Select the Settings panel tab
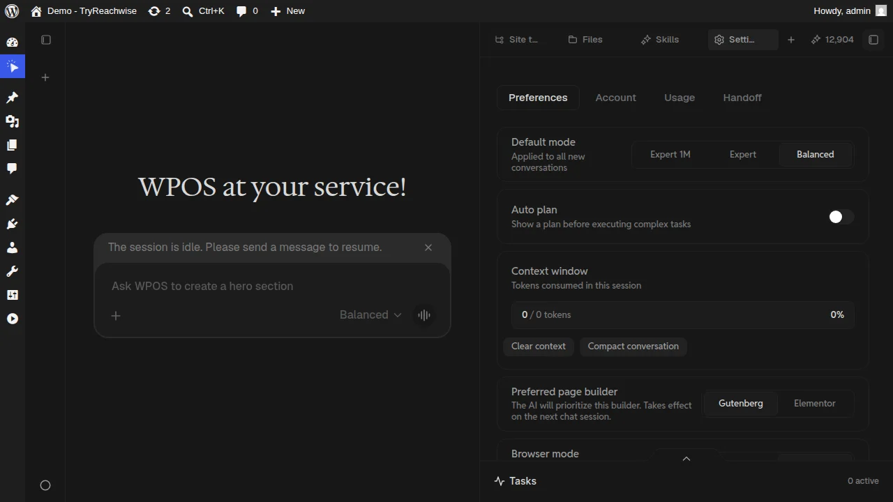Image resolution: width=893 pixels, height=502 pixels. click(742, 40)
